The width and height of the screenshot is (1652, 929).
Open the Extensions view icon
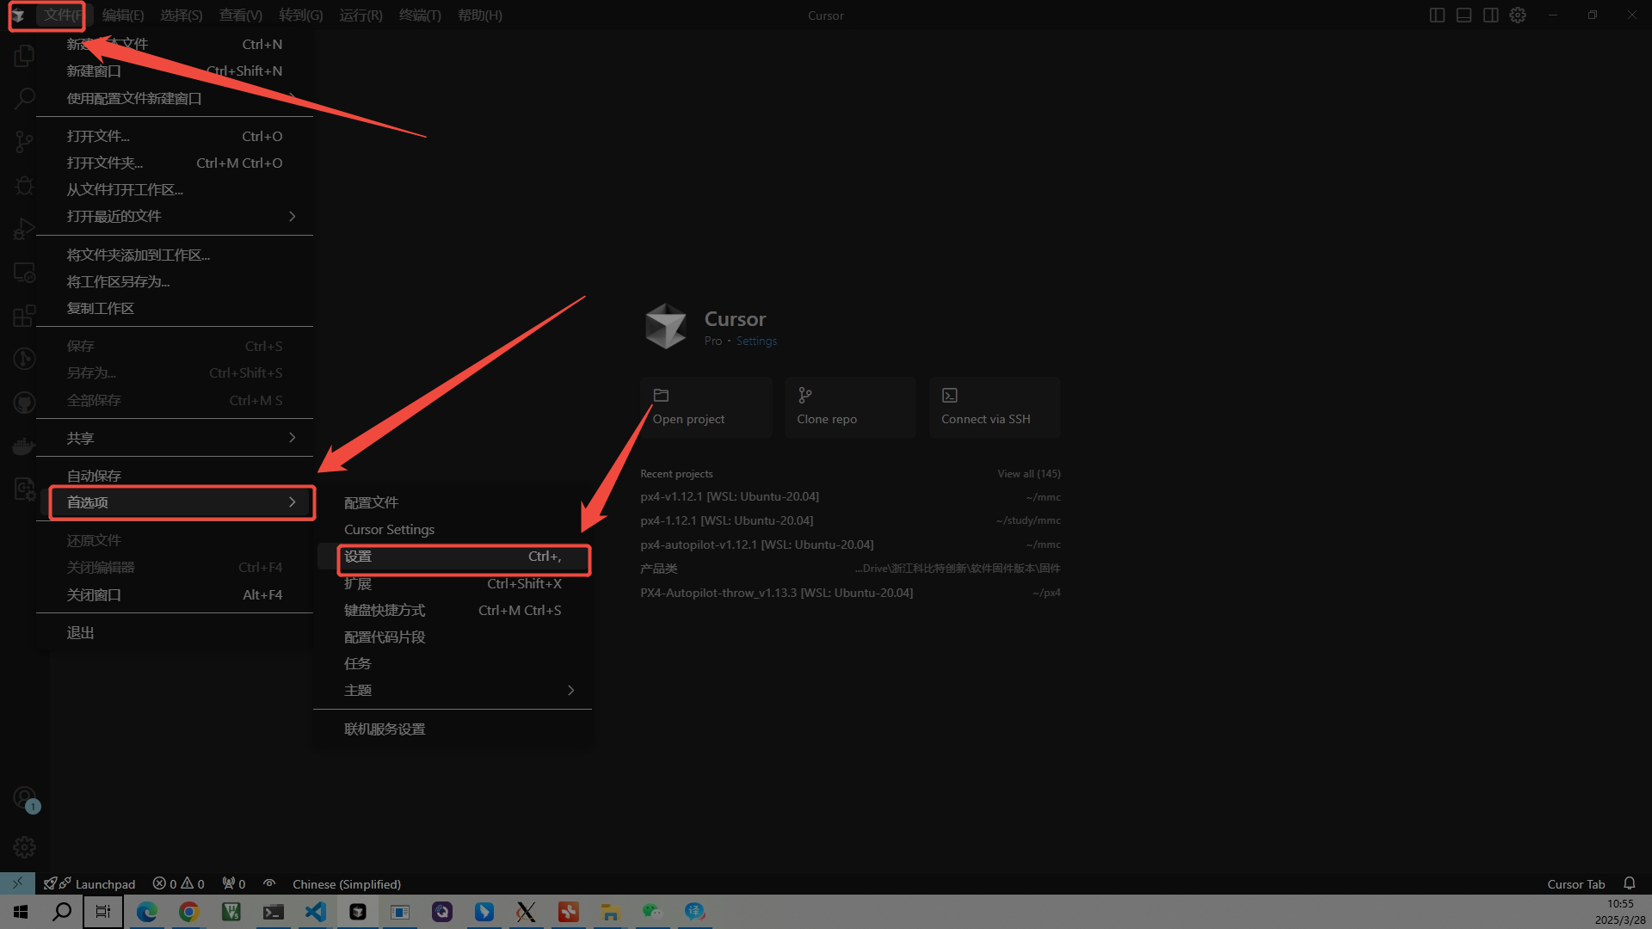(24, 316)
